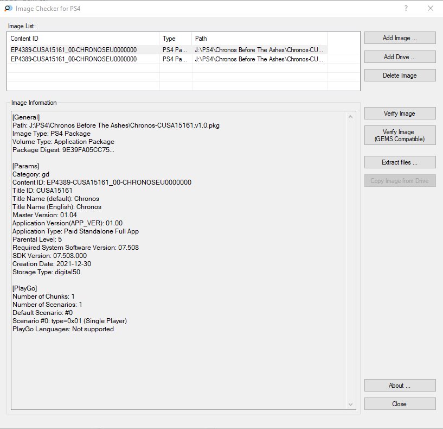Click the Volume Type: Application Package line
This screenshot has width=443, height=429.
tap(63, 142)
